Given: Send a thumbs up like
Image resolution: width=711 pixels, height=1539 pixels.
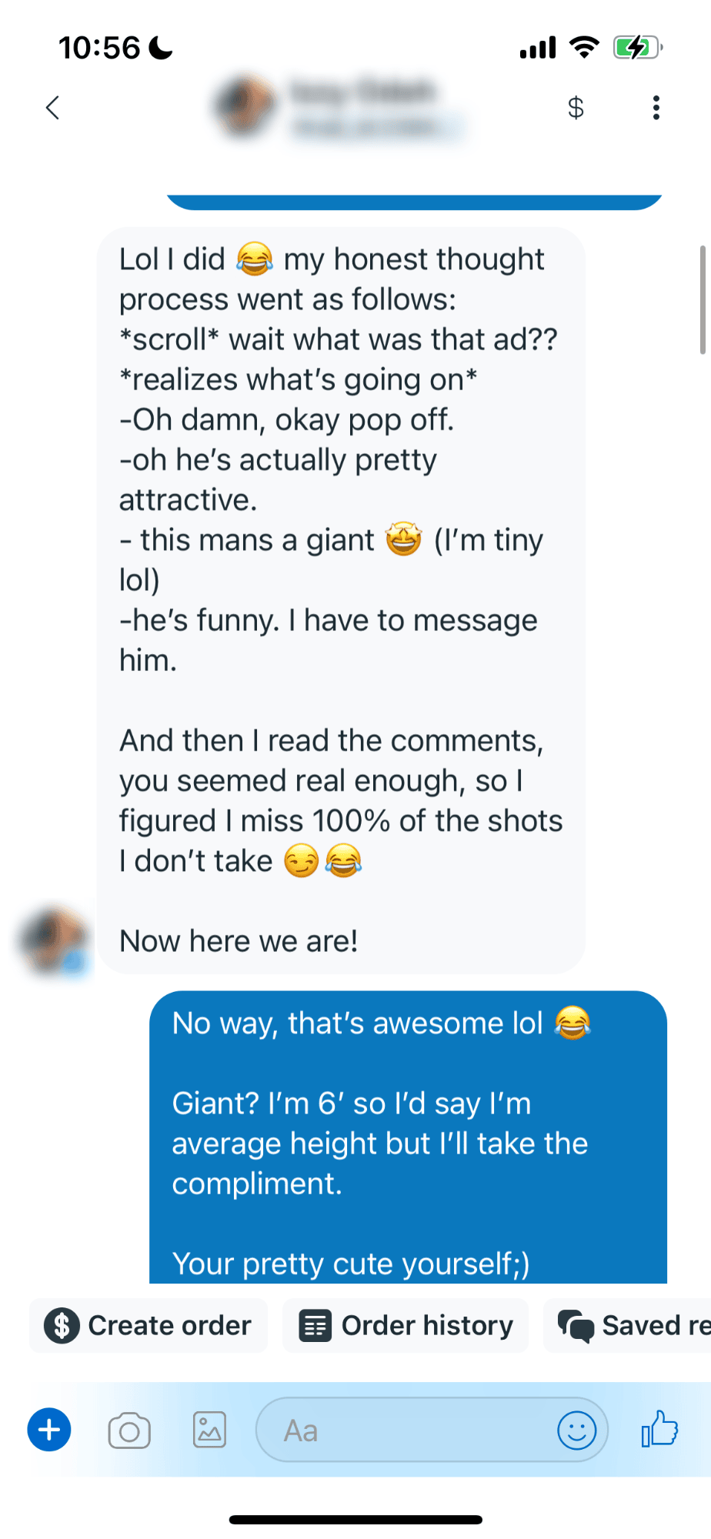Looking at the screenshot, I should (659, 1429).
